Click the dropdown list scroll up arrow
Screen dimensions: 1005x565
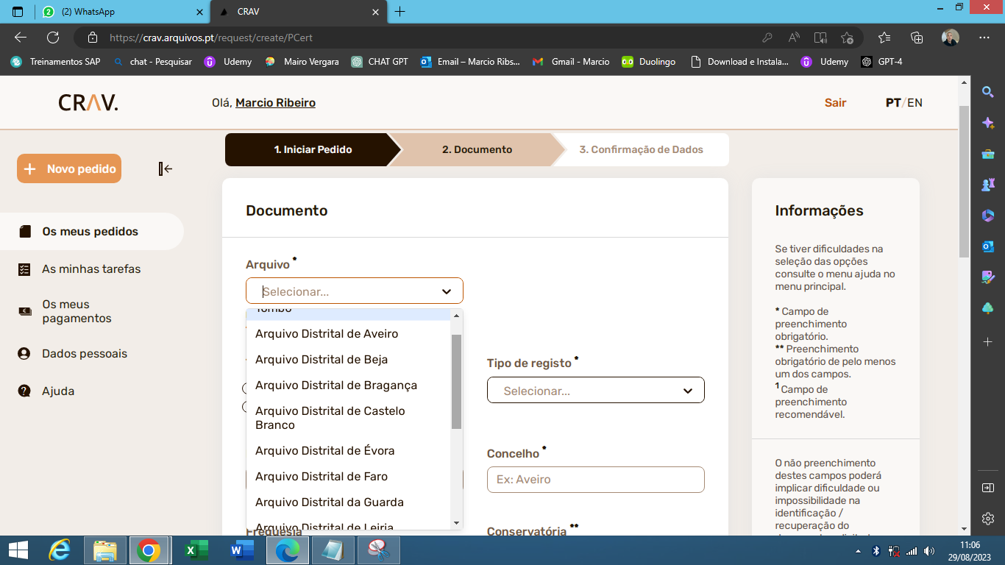tap(456, 315)
